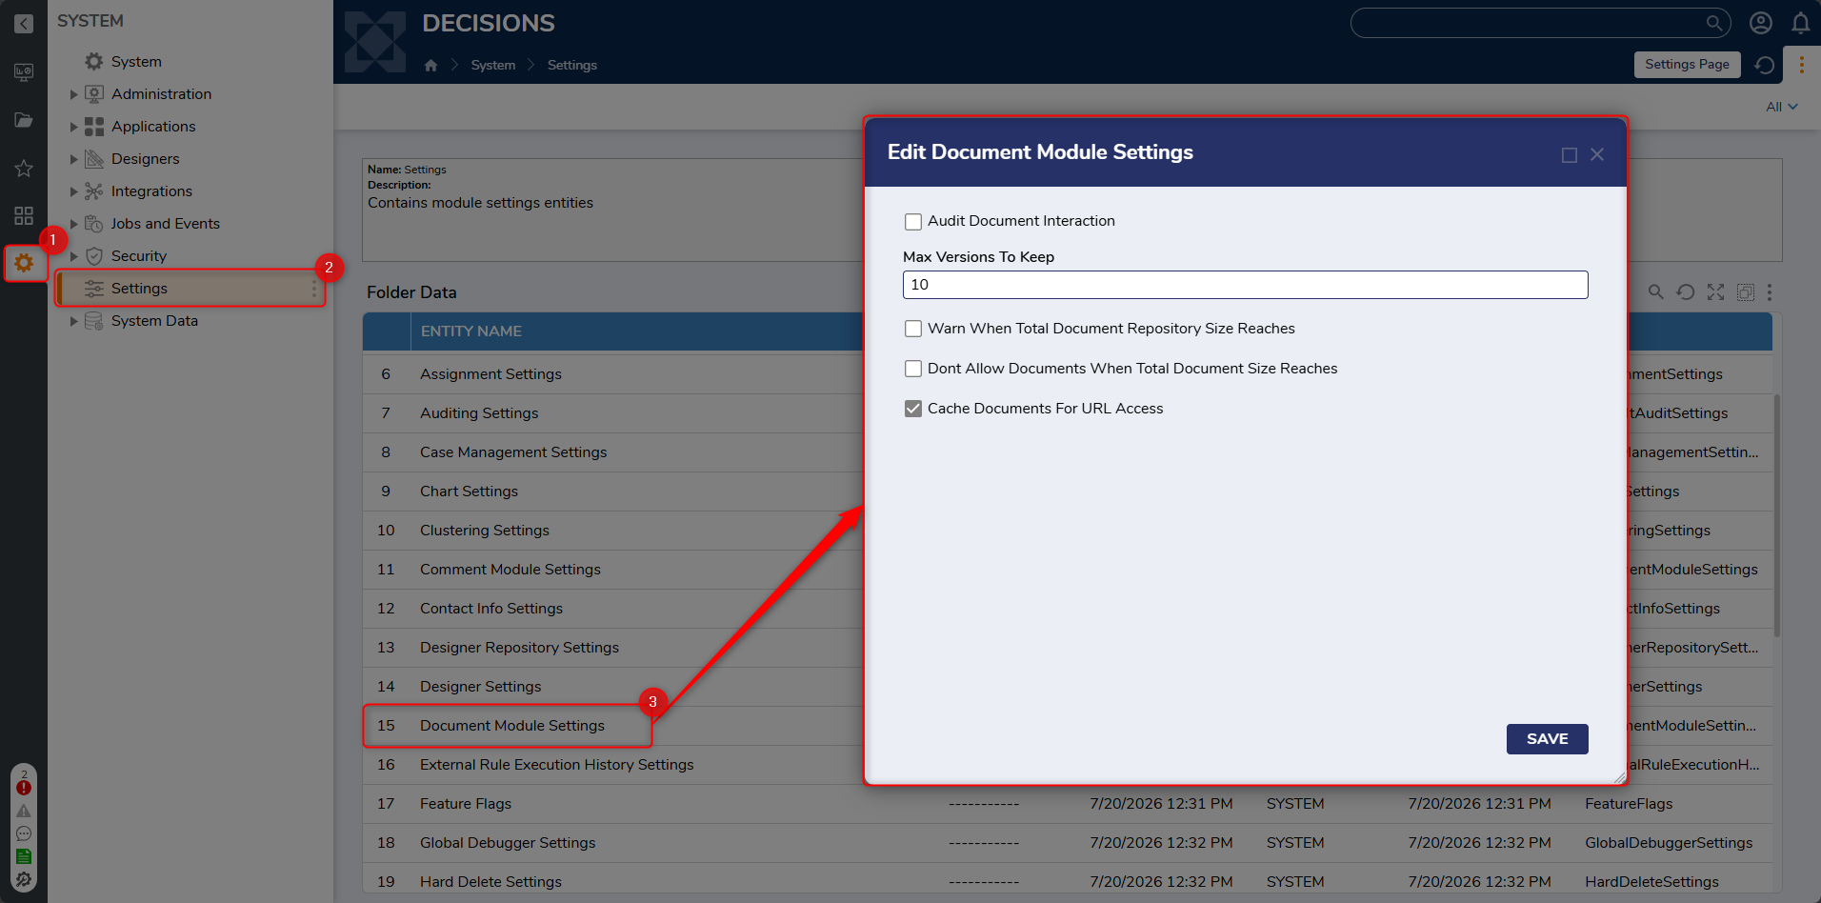1821x903 pixels.
Task: Expand Folder Data to full screen
Action: [x=1715, y=292]
